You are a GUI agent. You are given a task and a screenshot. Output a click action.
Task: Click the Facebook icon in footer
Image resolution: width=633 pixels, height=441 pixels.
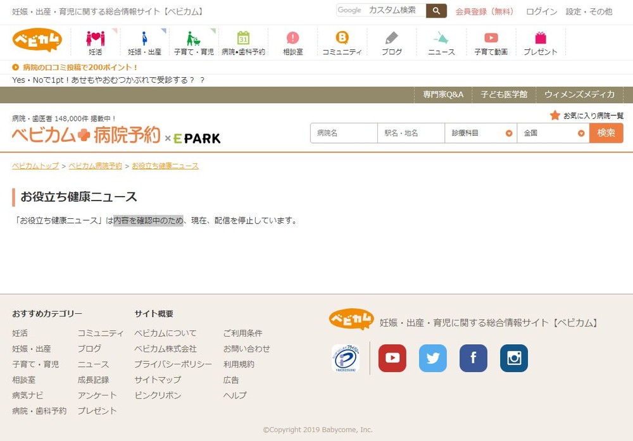coord(473,358)
